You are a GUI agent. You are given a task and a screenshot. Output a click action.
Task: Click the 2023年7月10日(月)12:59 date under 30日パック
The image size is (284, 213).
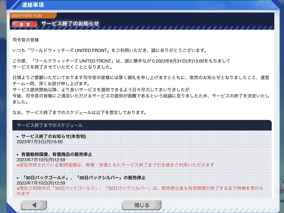coord(41,183)
